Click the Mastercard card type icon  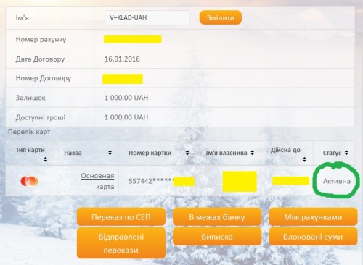29,181
